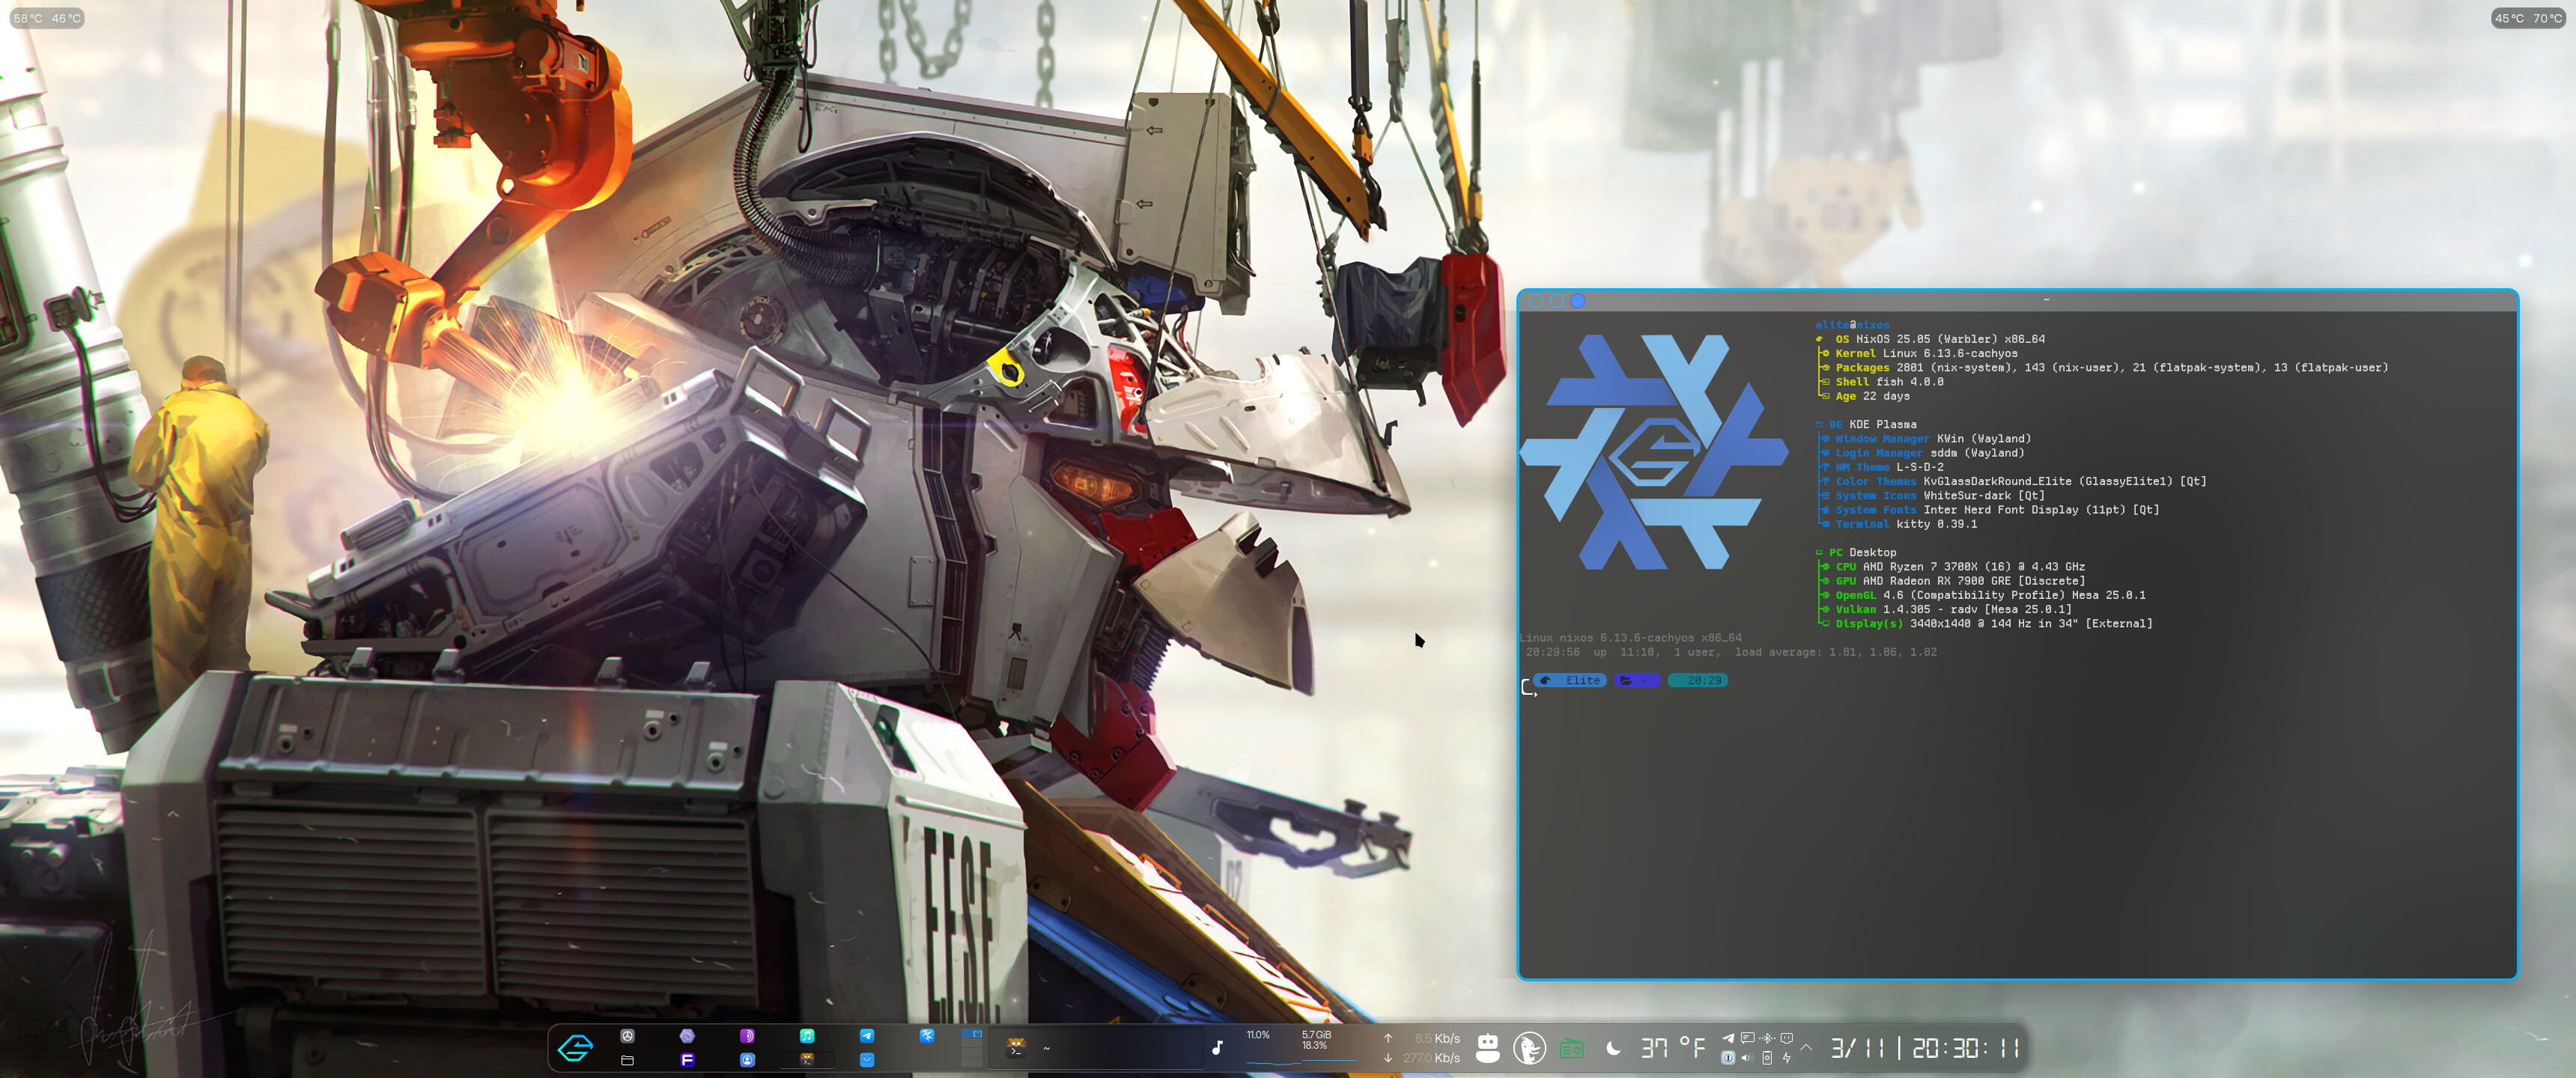This screenshot has width=2576, height=1078.
Task: Launch the purple hexagon app icon
Action: pyautogui.click(x=687, y=1036)
